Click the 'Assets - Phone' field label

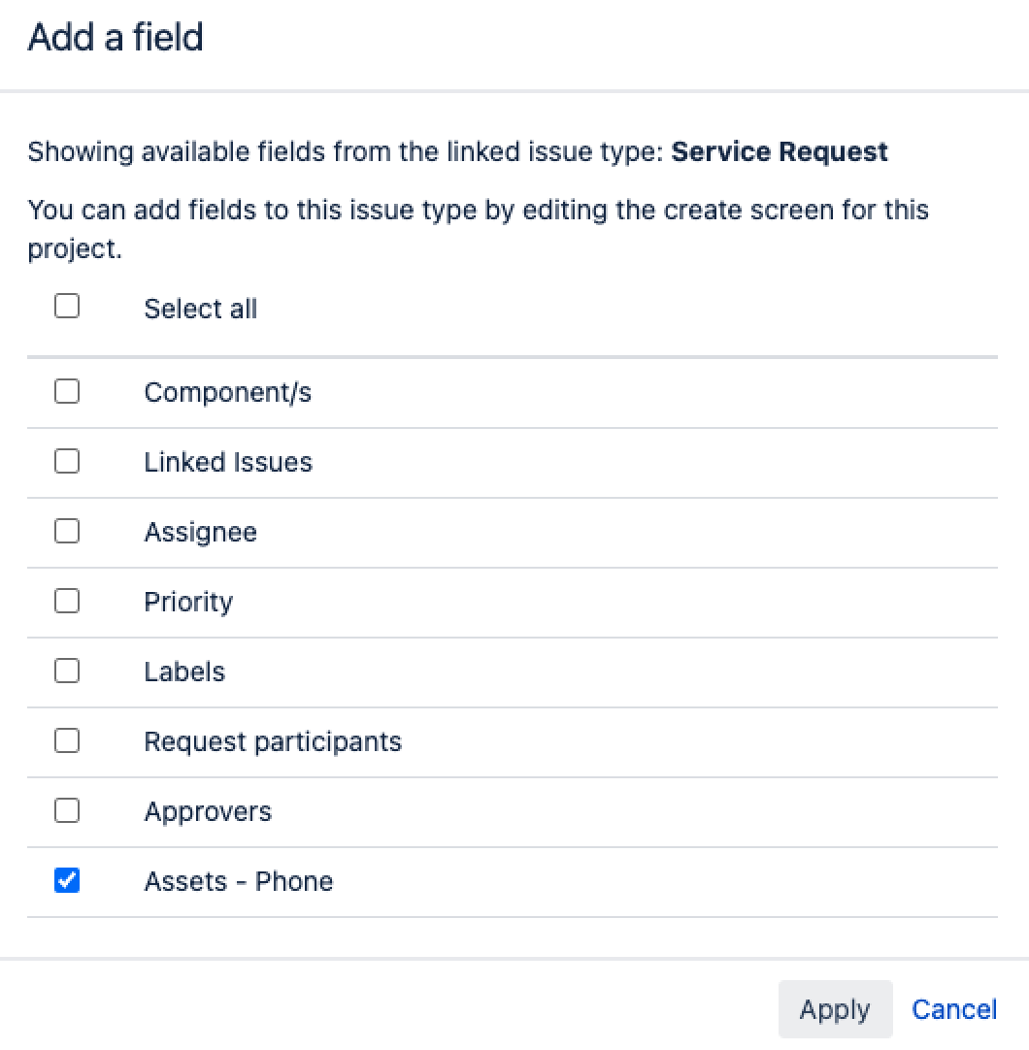pos(239,881)
